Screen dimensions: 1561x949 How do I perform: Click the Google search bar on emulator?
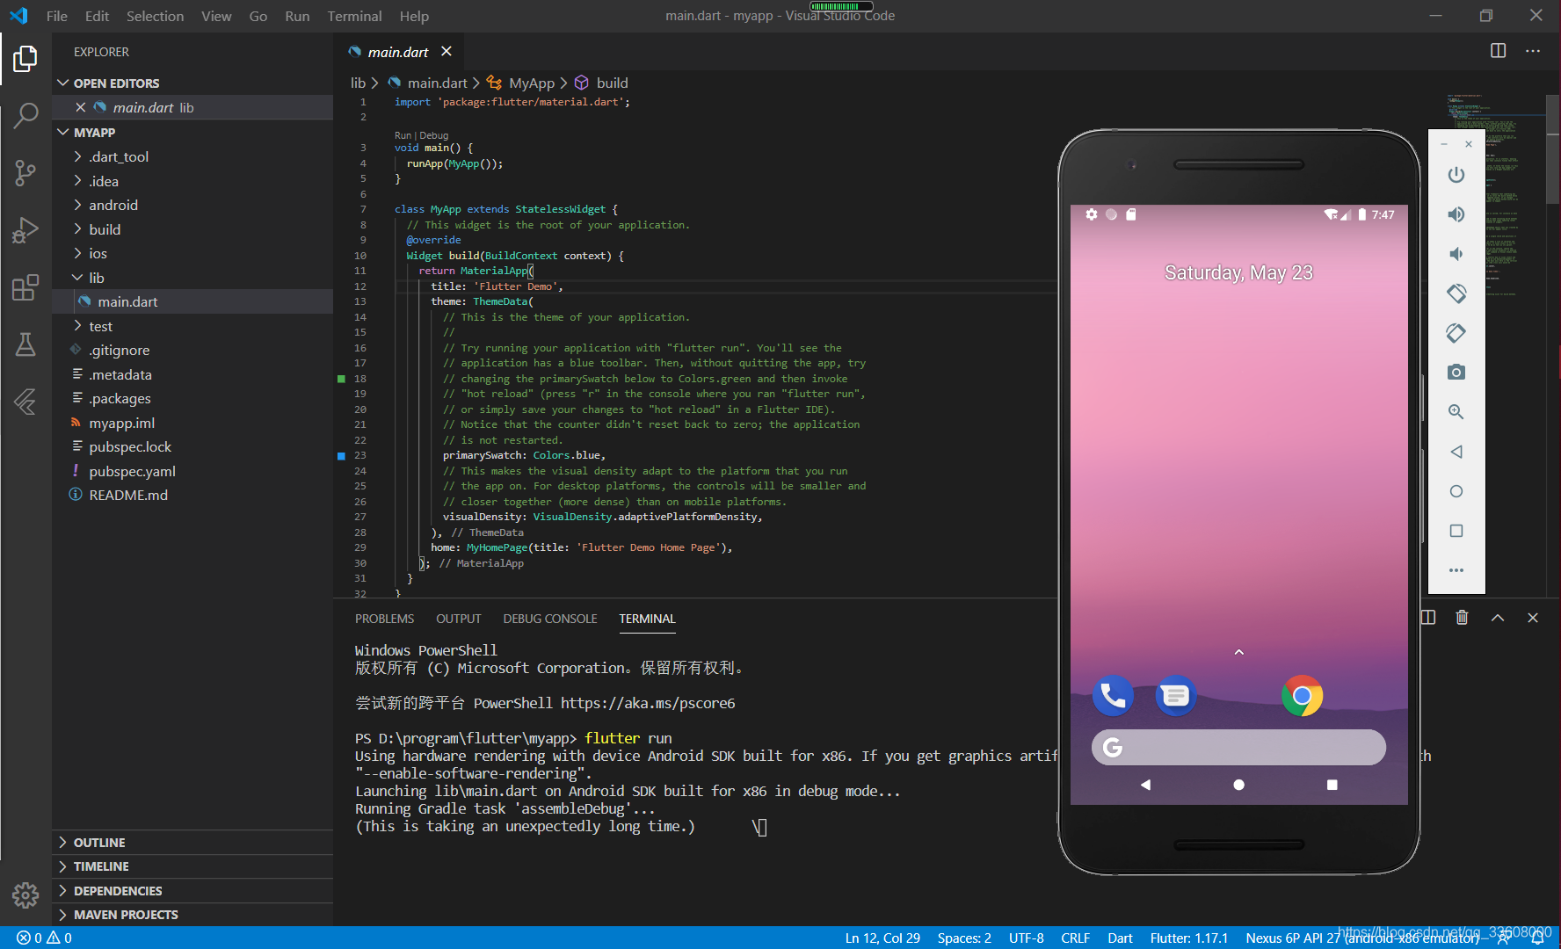coord(1238,747)
